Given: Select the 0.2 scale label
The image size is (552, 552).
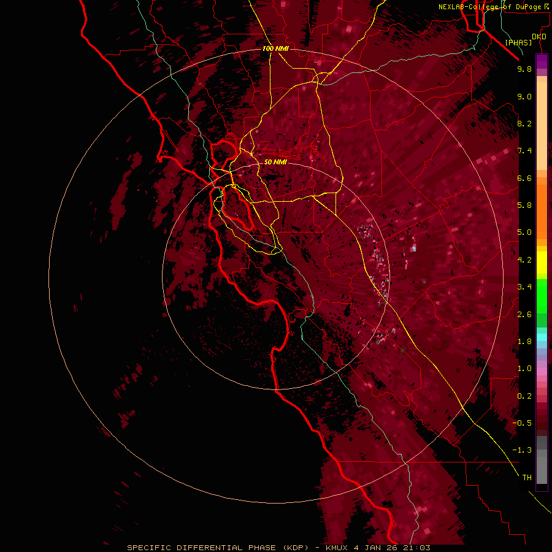Looking at the screenshot, I should (x=524, y=396).
